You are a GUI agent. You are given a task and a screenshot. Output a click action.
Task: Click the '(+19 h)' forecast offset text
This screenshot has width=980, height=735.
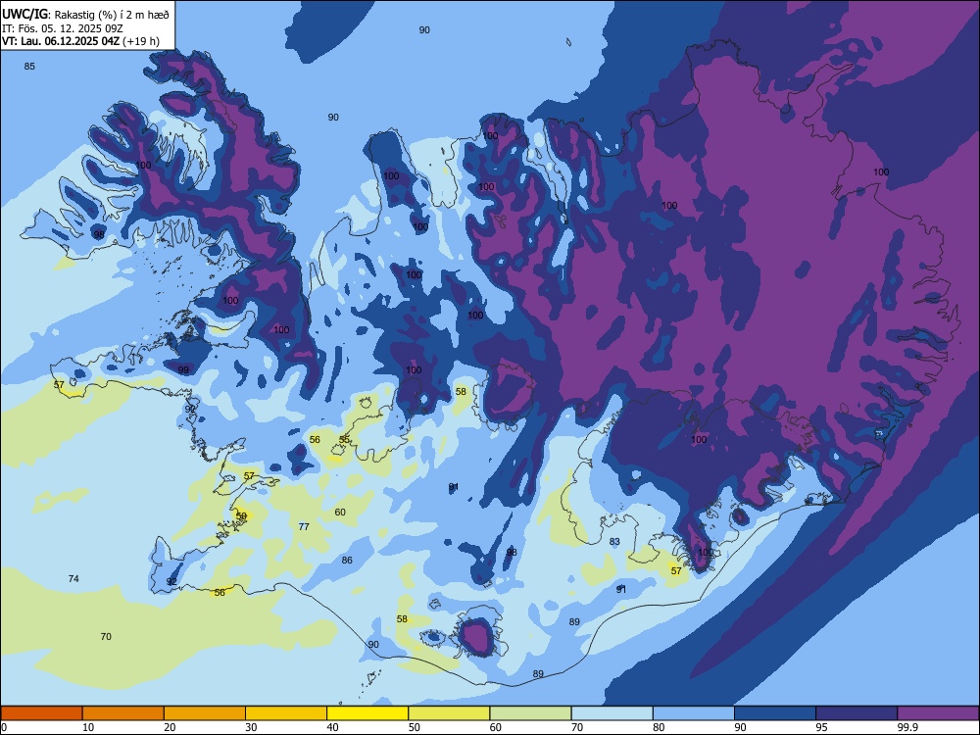(x=140, y=41)
